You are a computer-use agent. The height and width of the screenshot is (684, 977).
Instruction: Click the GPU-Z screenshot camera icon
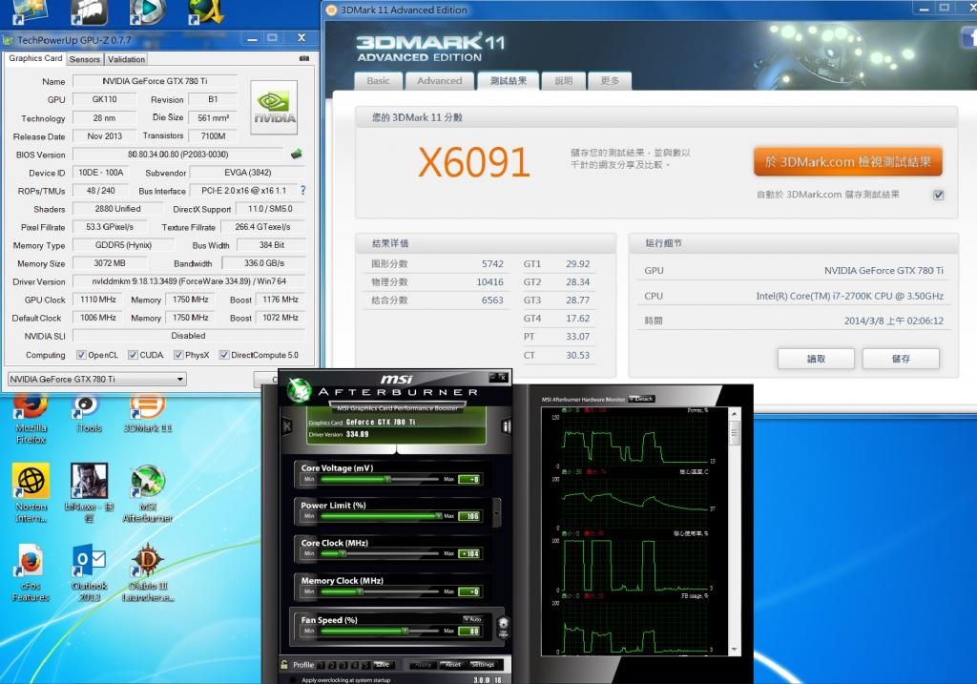(304, 59)
